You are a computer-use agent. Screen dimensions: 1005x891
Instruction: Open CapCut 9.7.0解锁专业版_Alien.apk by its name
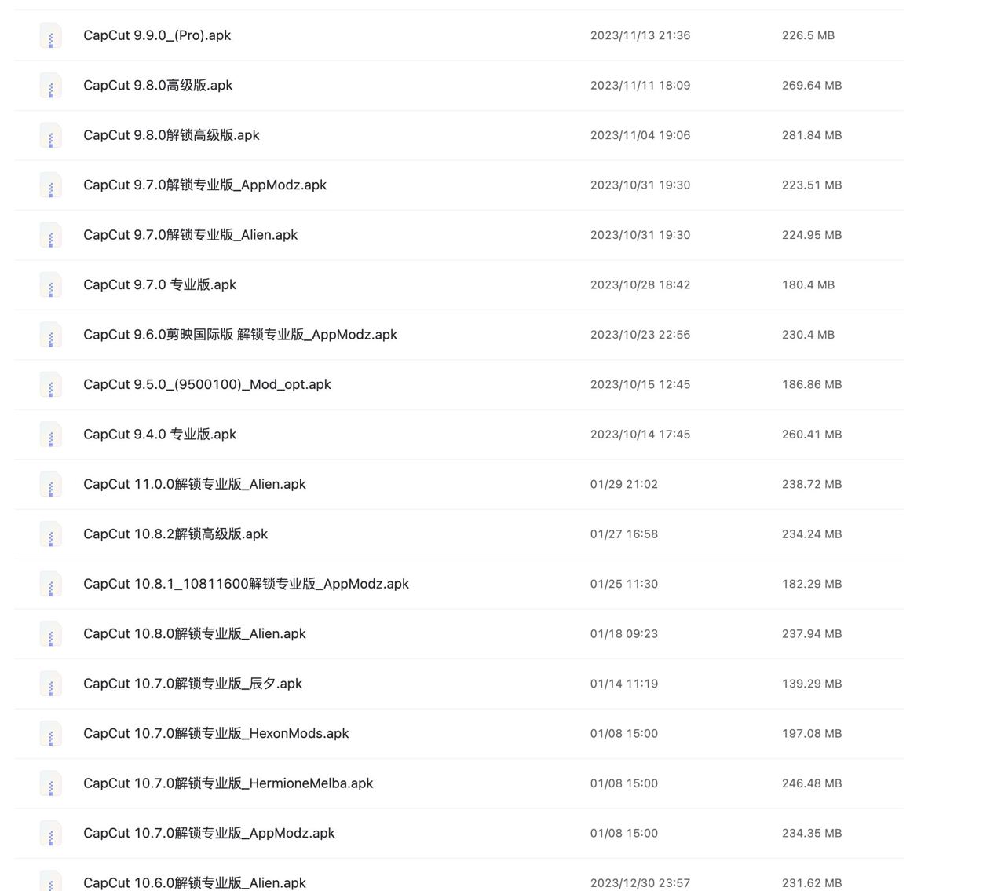pyautogui.click(x=190, y=235)
